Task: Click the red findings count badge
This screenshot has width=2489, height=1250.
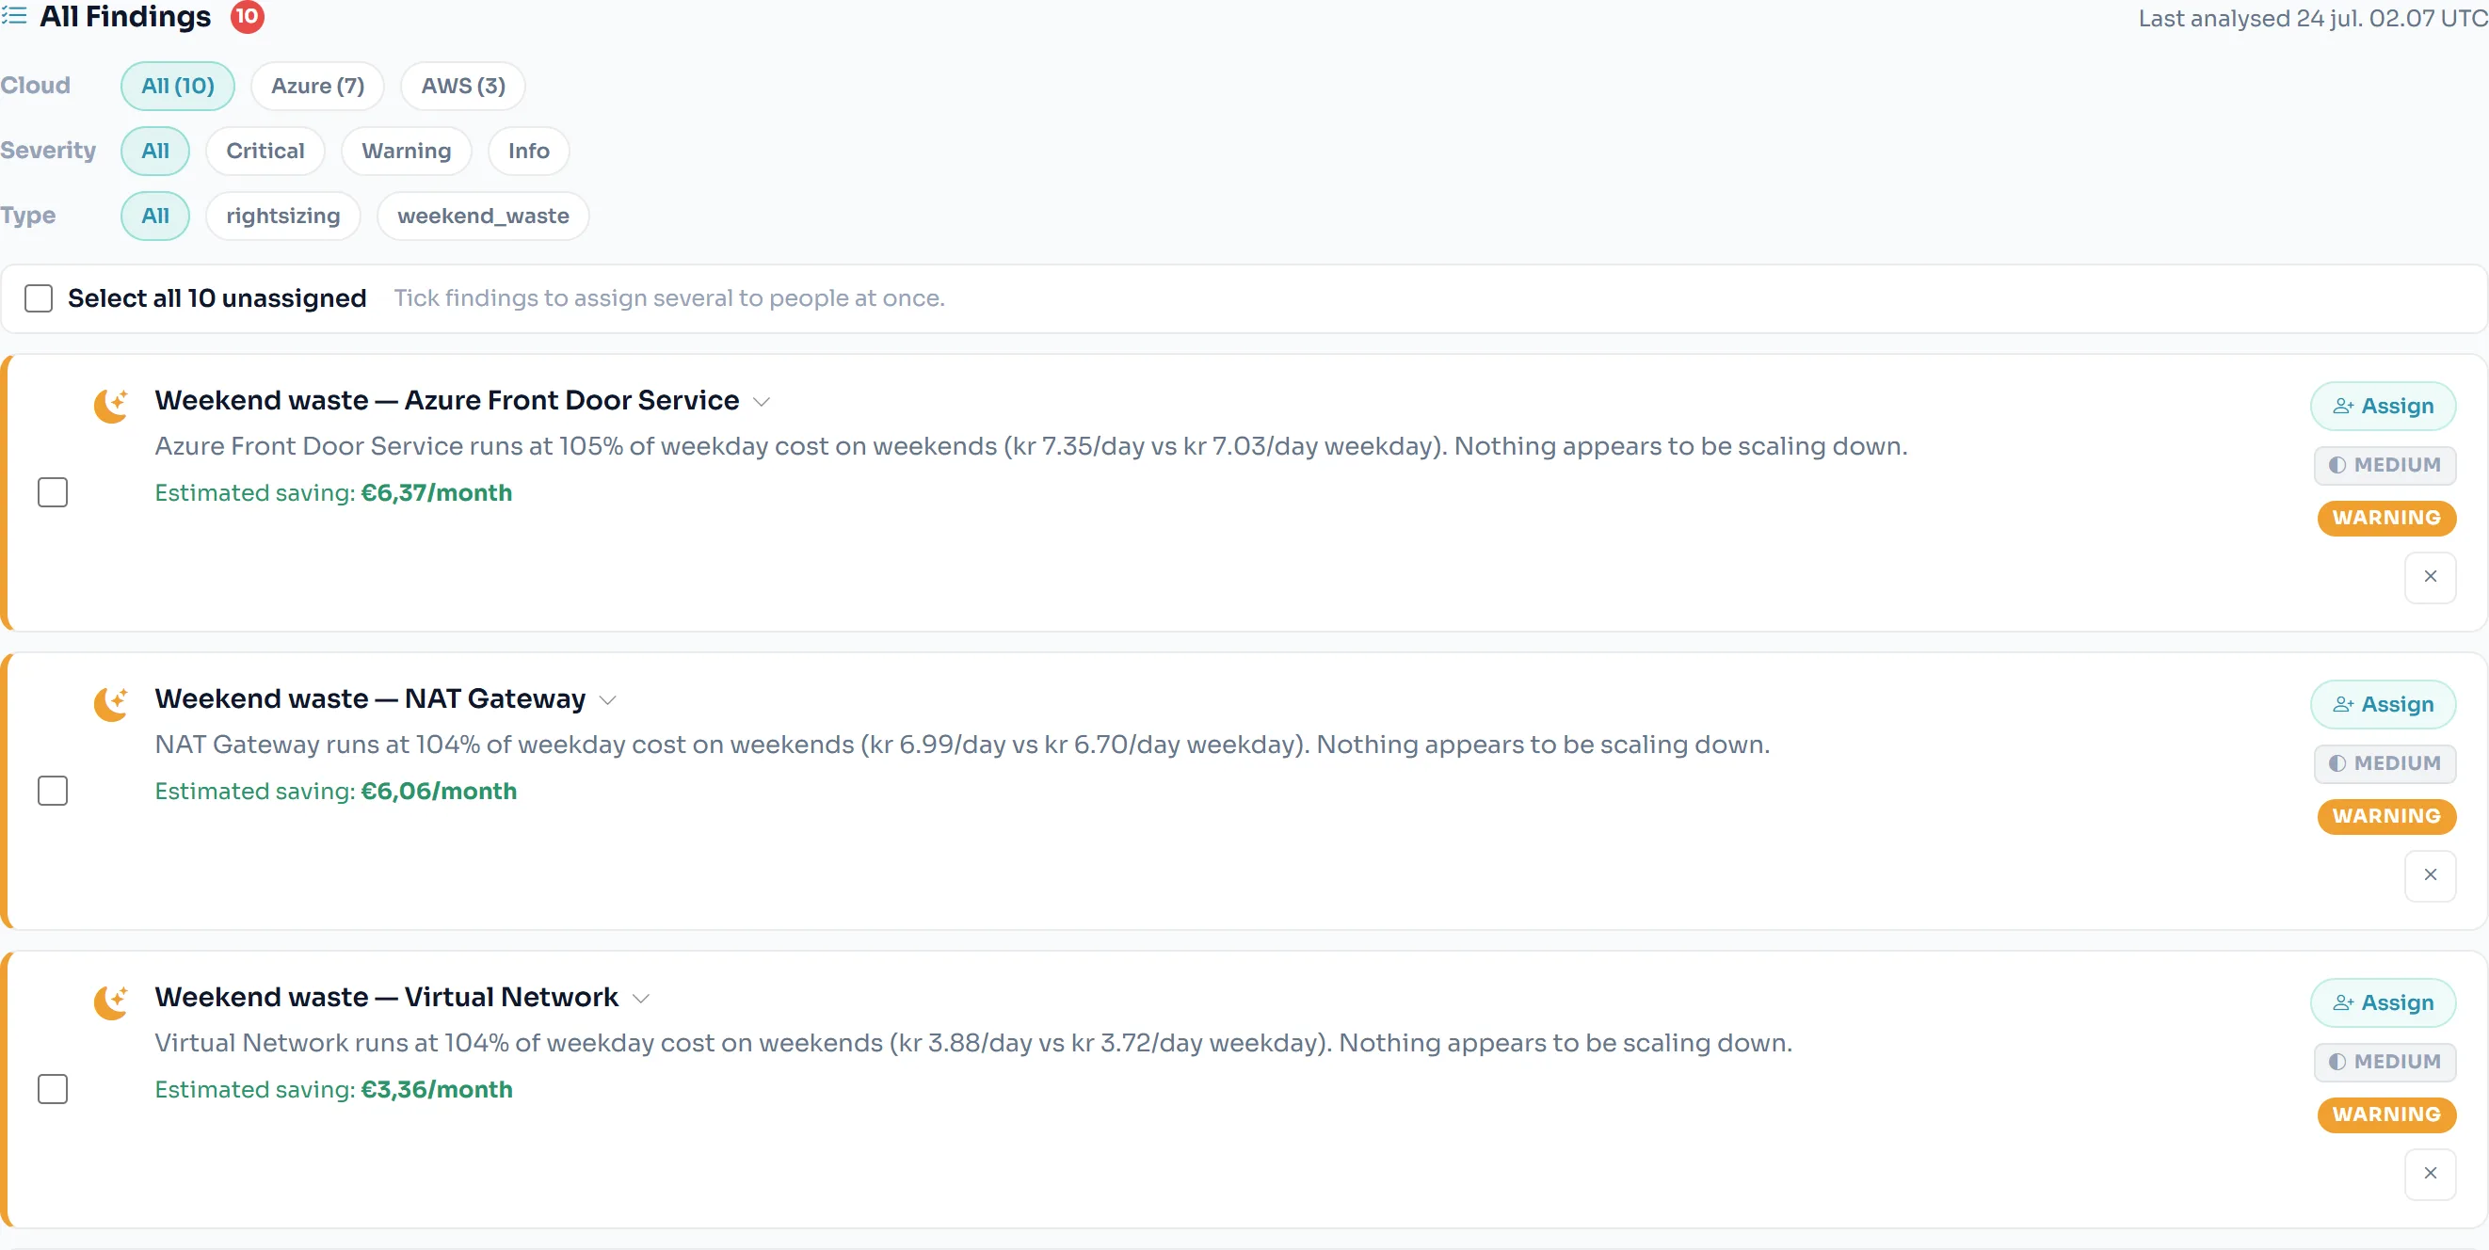Action: pos(248,16)
